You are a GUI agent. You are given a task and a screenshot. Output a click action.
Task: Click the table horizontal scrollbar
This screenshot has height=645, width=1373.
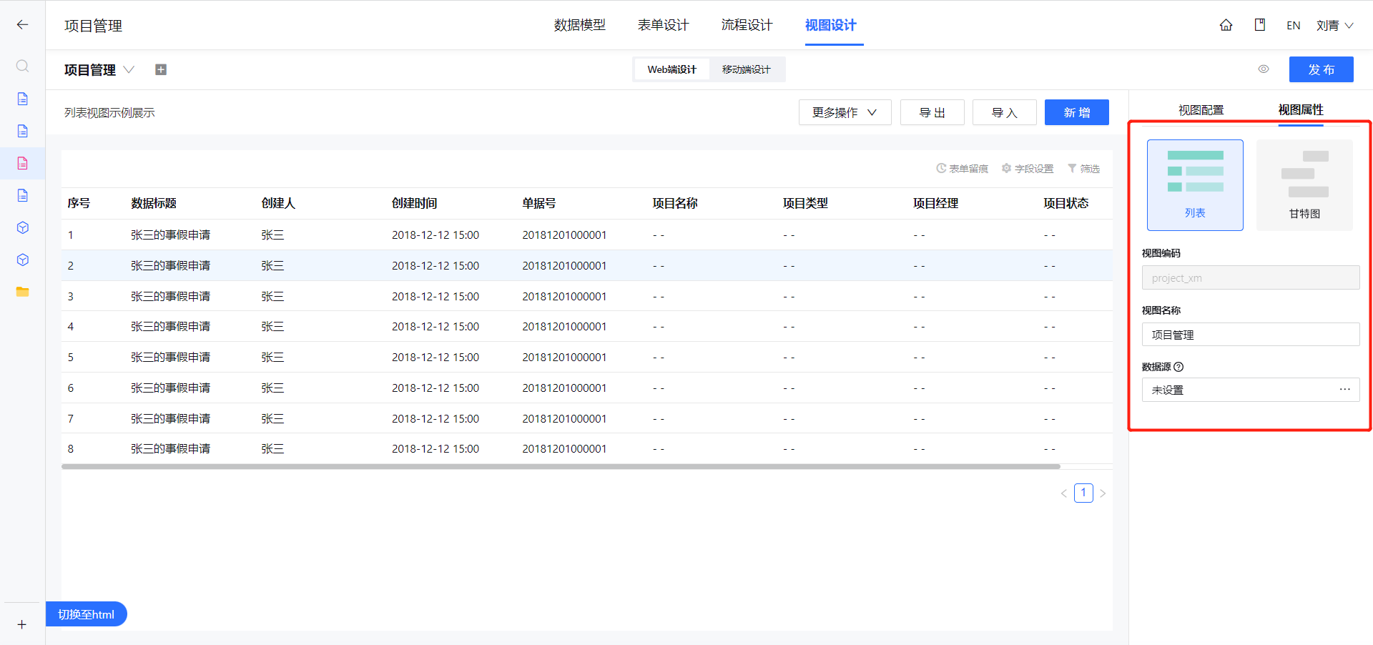click(561, 466)
